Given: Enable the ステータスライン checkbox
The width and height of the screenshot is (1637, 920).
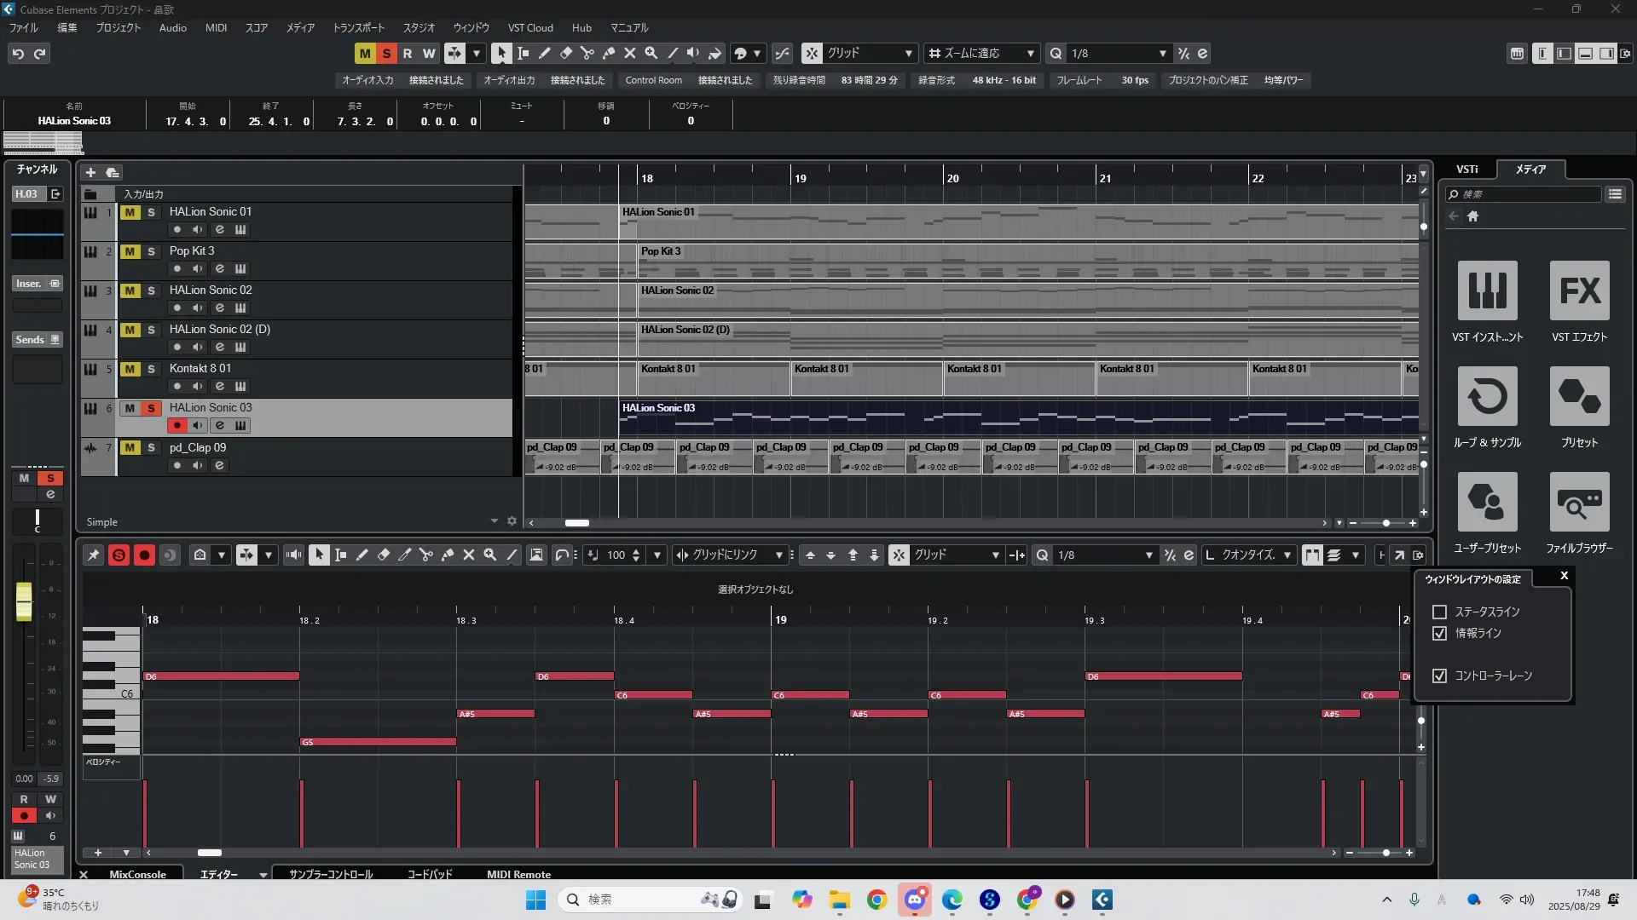Looking at the screenshot, I should tap(1440, 612).
